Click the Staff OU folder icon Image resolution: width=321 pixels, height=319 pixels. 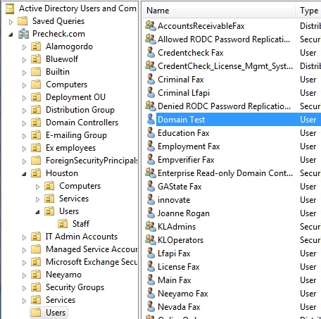[63, 224]
